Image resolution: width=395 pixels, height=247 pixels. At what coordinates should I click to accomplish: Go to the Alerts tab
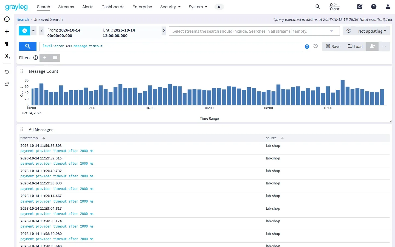[x=88, y=7]
